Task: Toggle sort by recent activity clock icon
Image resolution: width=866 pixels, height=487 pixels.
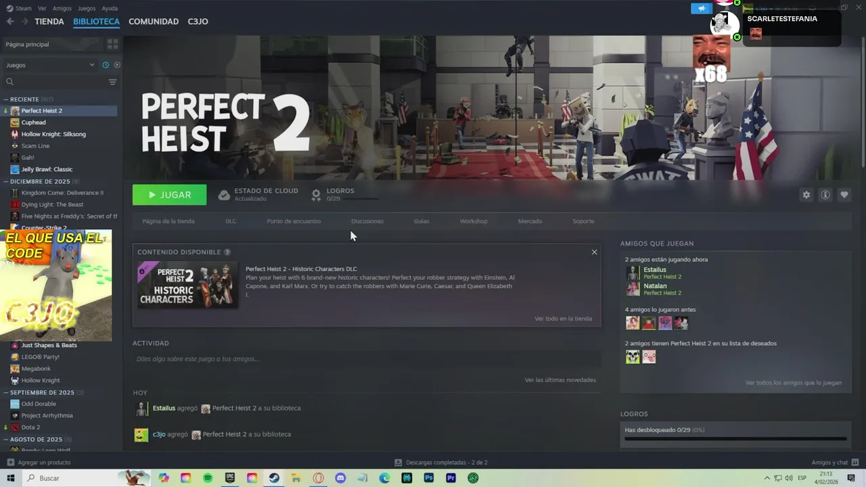Action: (106, 65)
